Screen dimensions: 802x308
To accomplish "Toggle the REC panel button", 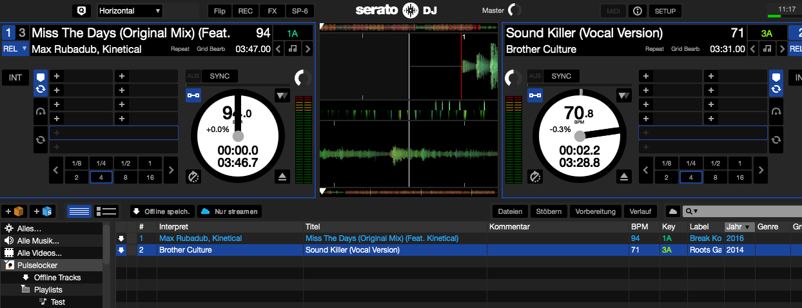I will point(246,11).
